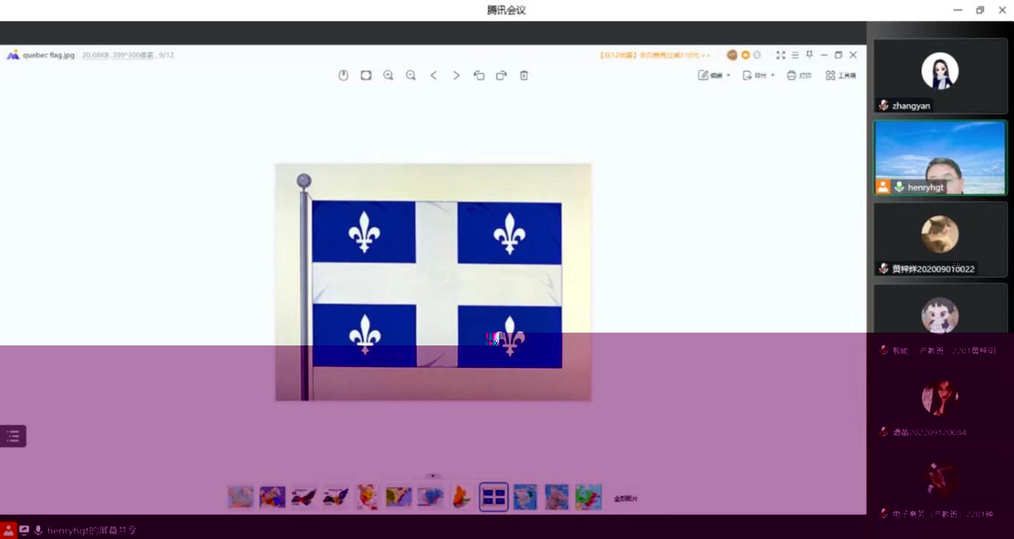Minimize the Tencent Meeting window
The height and width of the screenshot is (539, 1014).
[x=958, y=10]
